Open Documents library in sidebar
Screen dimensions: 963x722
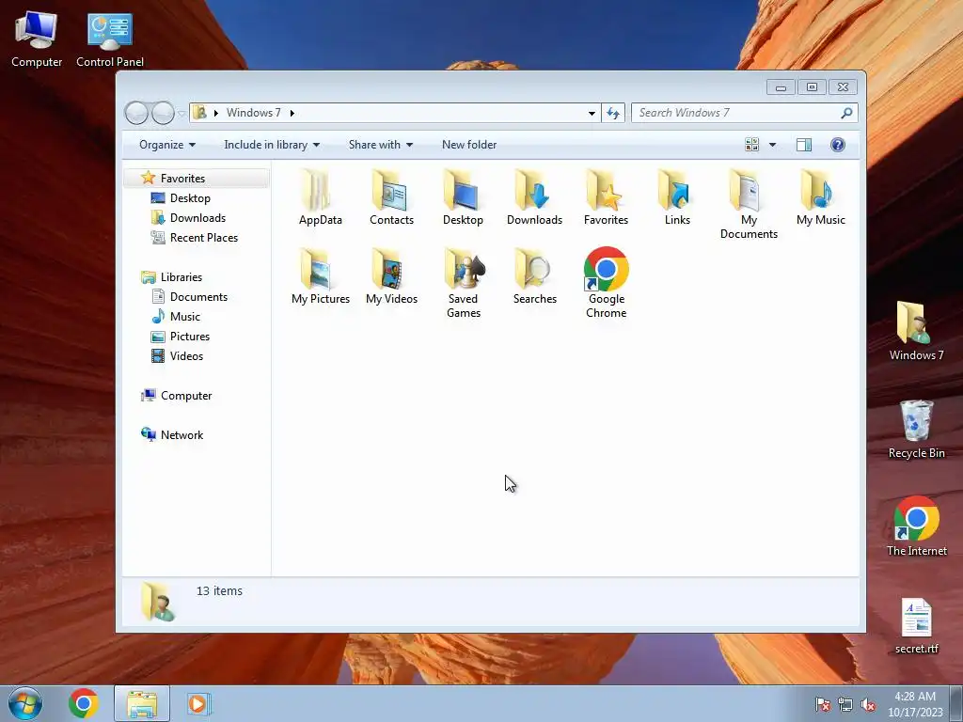[x=198, y=296]
